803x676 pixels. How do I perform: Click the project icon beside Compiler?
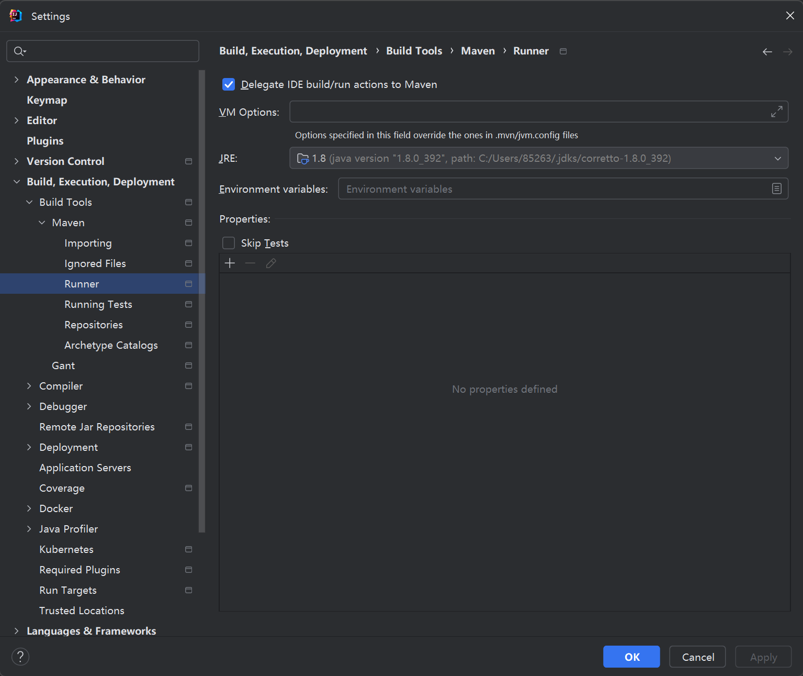(188, 386)
